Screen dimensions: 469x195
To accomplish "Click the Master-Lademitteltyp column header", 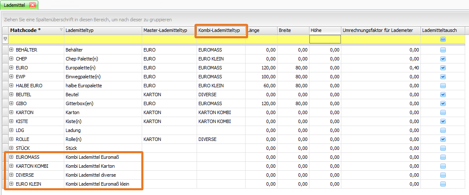I will coord(166,30).
